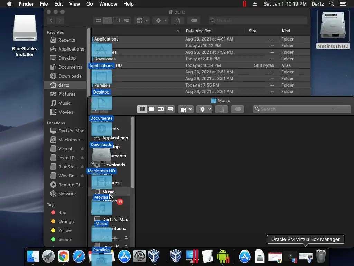The image size is (354, 266).
Task: Open group-by dropdown in Music window
Action: point(186,109)
